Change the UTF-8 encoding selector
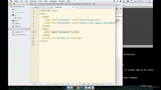Screen dimensions: 161x90 (84, 84)
